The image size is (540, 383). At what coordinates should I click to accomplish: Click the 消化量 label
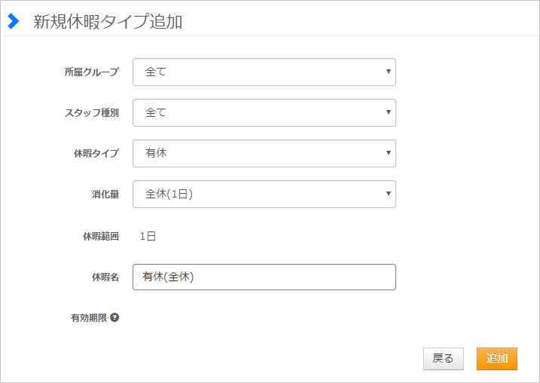click(x=105, y=194)
